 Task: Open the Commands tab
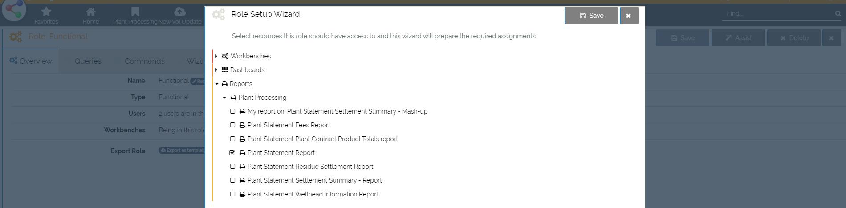tap(144, 61)
